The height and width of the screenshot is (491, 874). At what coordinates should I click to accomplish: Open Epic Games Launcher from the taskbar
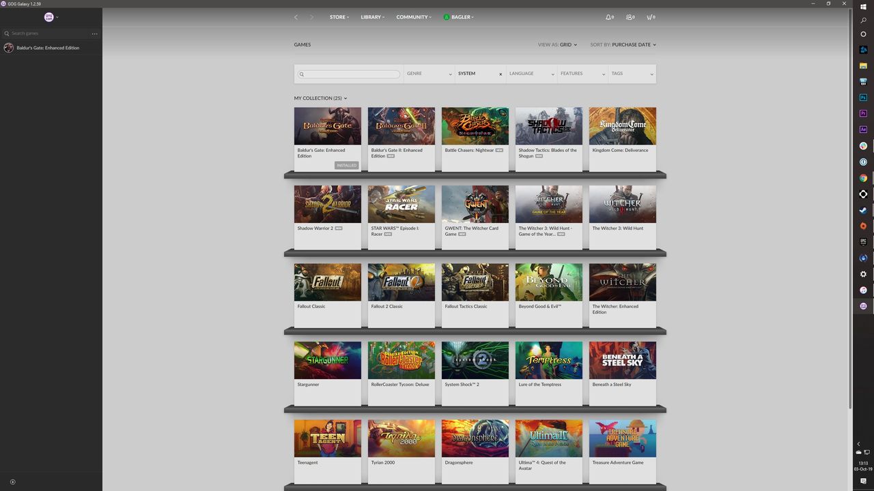point(863,242)
